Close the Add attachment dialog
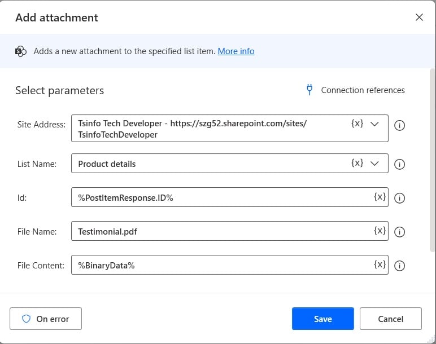 click(x=419, y=17)
